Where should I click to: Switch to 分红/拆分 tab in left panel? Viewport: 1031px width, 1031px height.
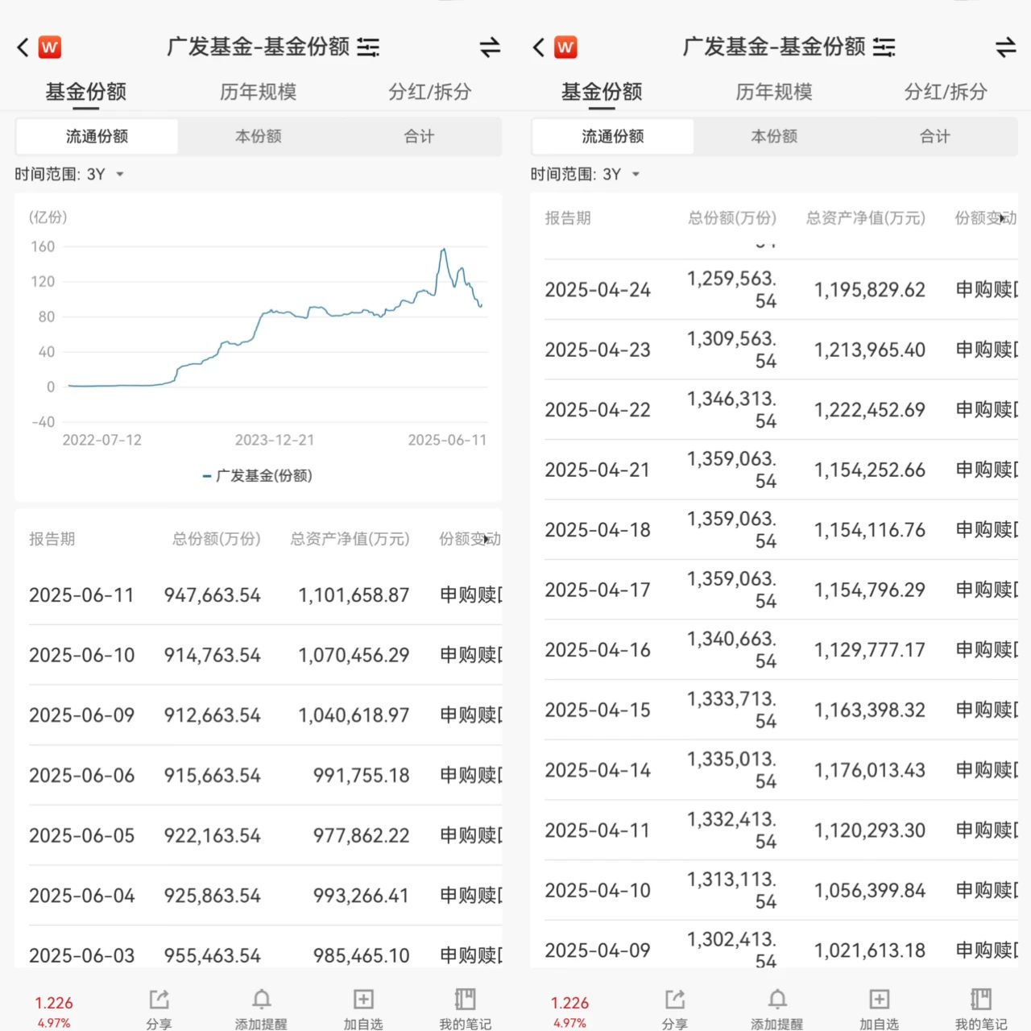[429, 92]
